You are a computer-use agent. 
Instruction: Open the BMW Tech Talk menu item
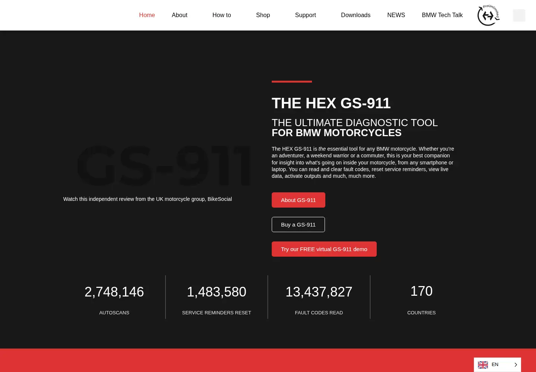click(x=442, y=15)
